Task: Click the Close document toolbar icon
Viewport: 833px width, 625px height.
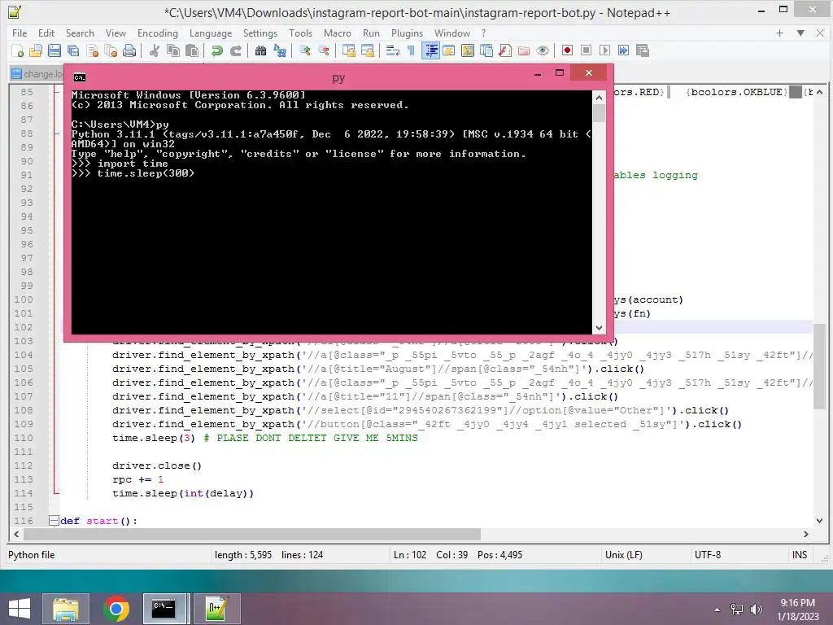Action: [x=92, y=50]
